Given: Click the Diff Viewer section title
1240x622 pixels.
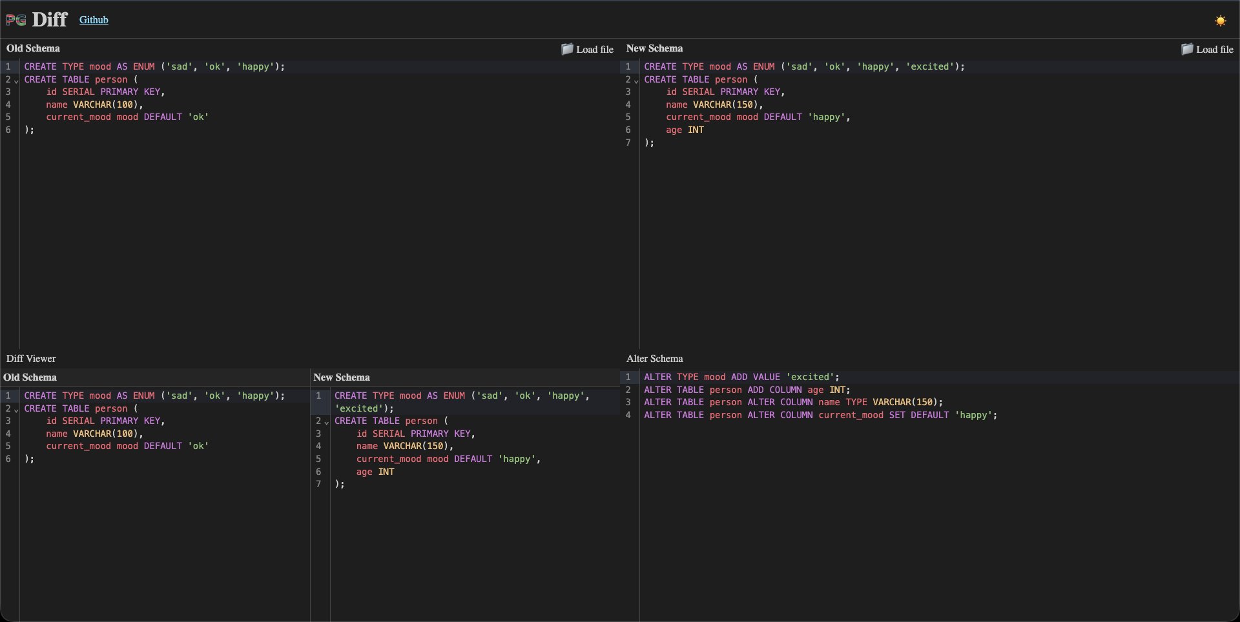Looking at the screenshot, I should [x=30, y=358].
